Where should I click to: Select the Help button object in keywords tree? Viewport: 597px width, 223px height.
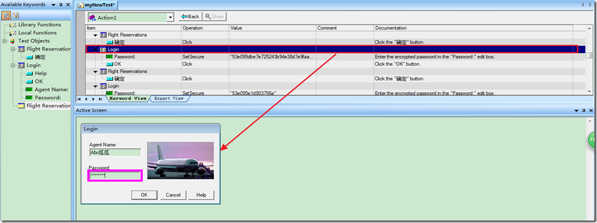click(41, 73)
